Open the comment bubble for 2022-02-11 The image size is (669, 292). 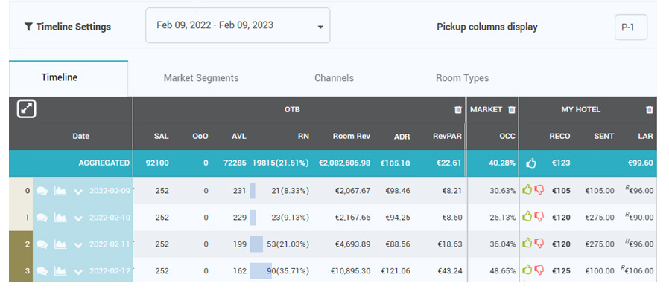tap(42, 244)
